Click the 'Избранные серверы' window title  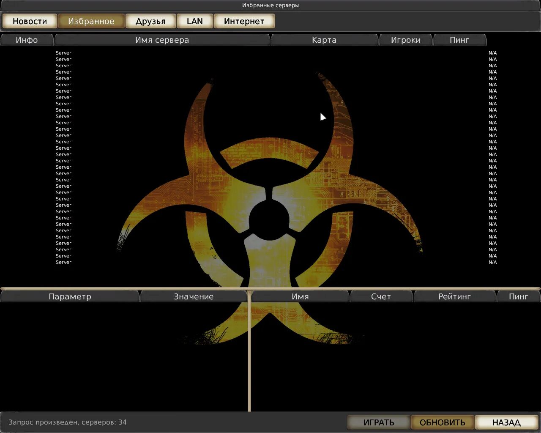270,5
